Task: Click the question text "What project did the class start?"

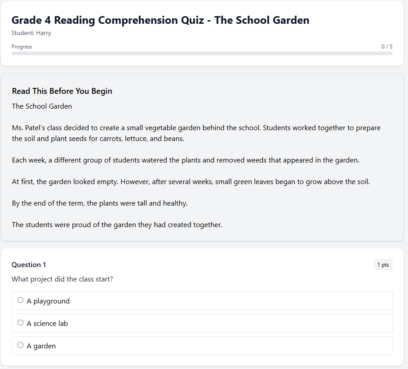Action: [x=62, y=279]
